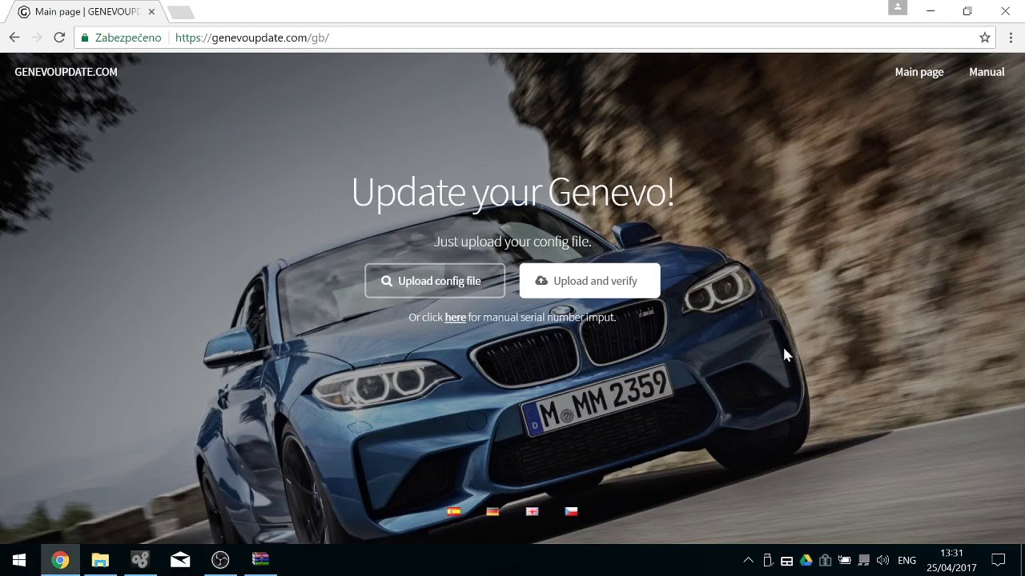The height and width of the screenshot is (576, 1025).
Task: Go back to previous page
Action: [x=14, y=38]
